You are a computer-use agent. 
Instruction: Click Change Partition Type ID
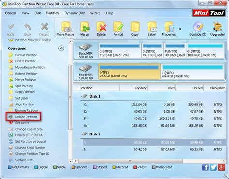[x=32, y=154]
